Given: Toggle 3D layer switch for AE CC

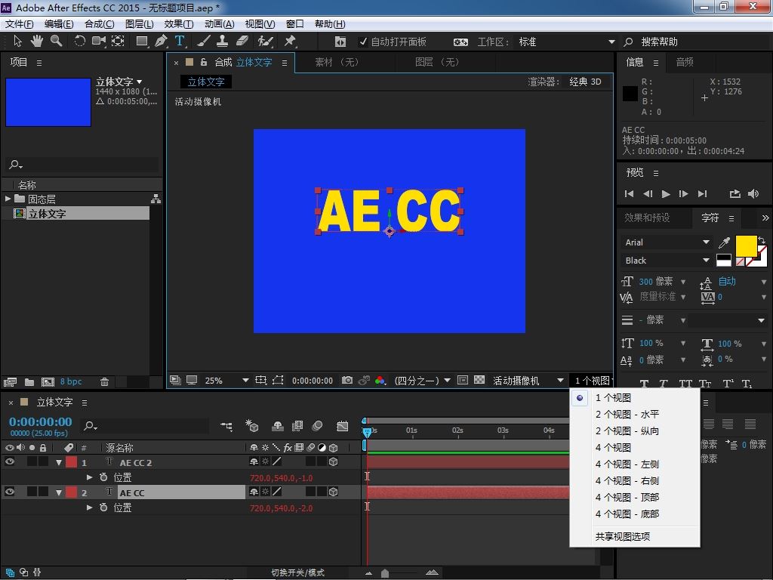Looking at the screenshot, I should click(x=333, y=492).
